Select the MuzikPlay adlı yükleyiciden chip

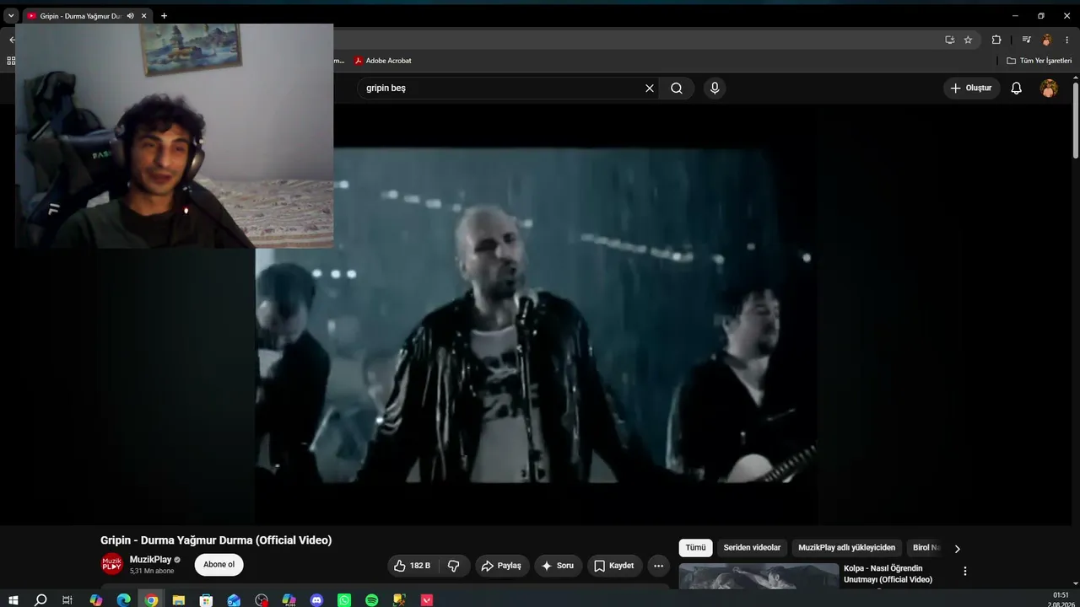click(846, 548)
